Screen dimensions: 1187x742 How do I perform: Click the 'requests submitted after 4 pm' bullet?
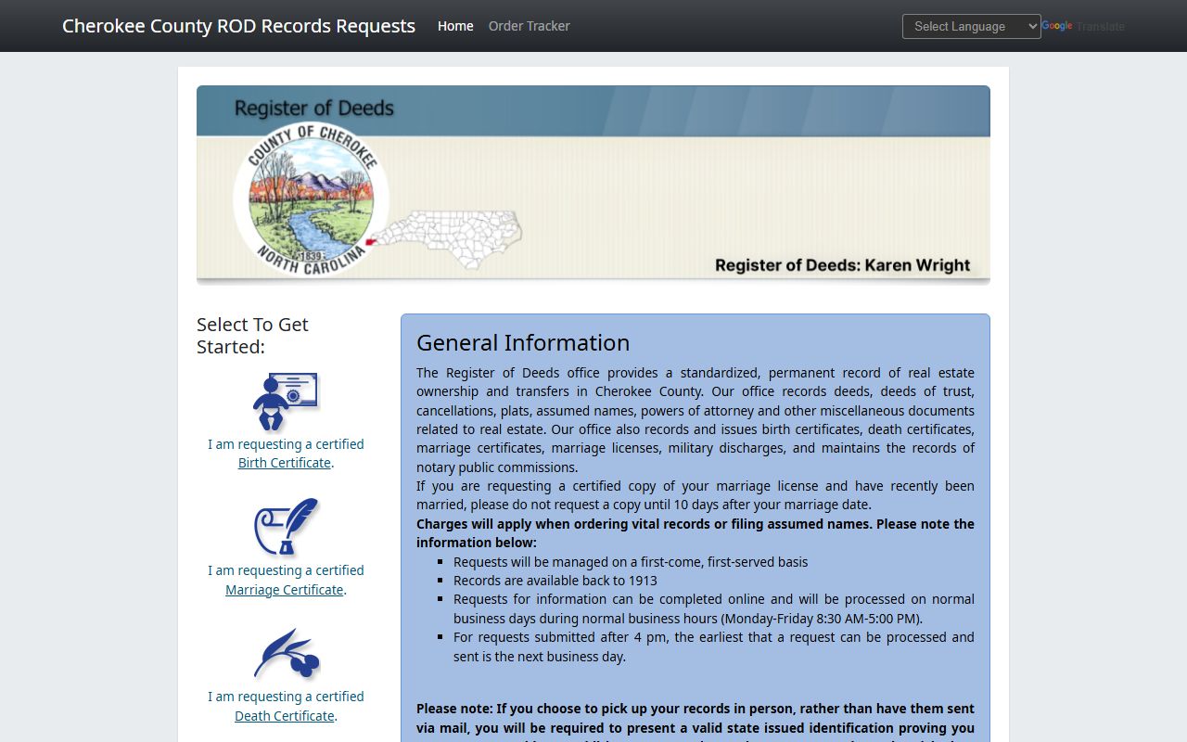(x=714, y=646)
